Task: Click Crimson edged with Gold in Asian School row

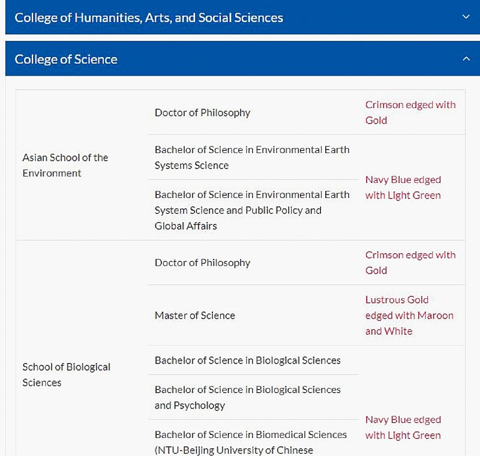Action: point(410,112)
